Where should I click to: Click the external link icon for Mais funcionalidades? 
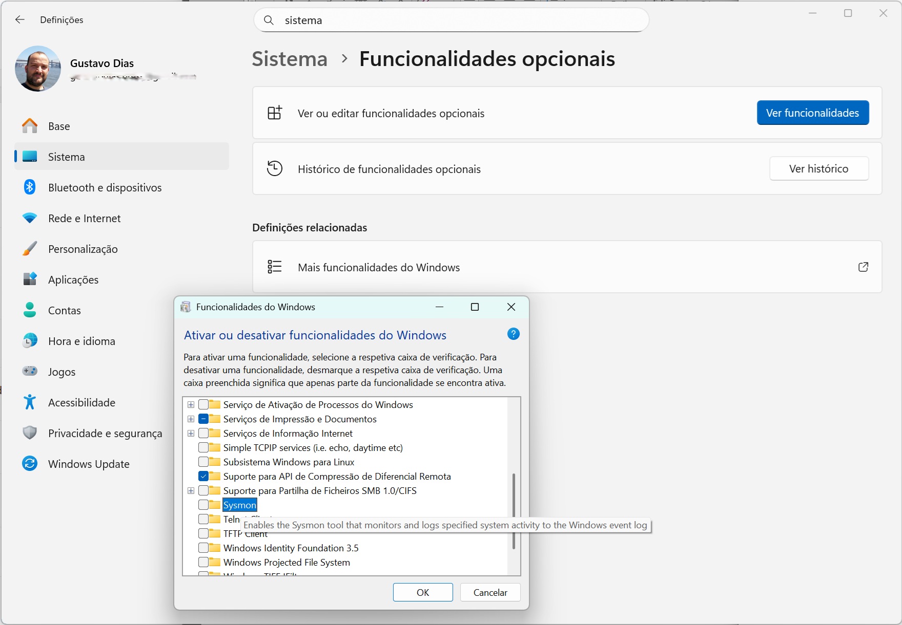point(863,267)
